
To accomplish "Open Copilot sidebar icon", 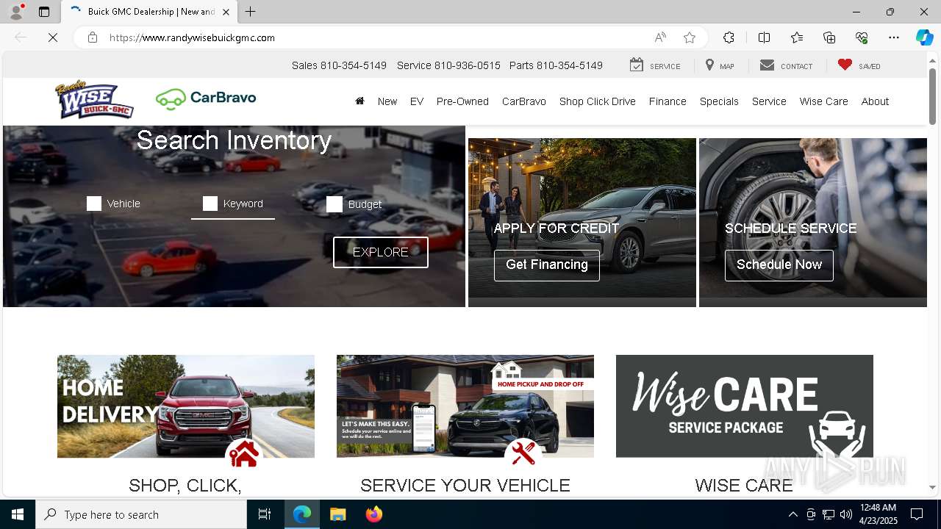I will click(x=924, y=37).
